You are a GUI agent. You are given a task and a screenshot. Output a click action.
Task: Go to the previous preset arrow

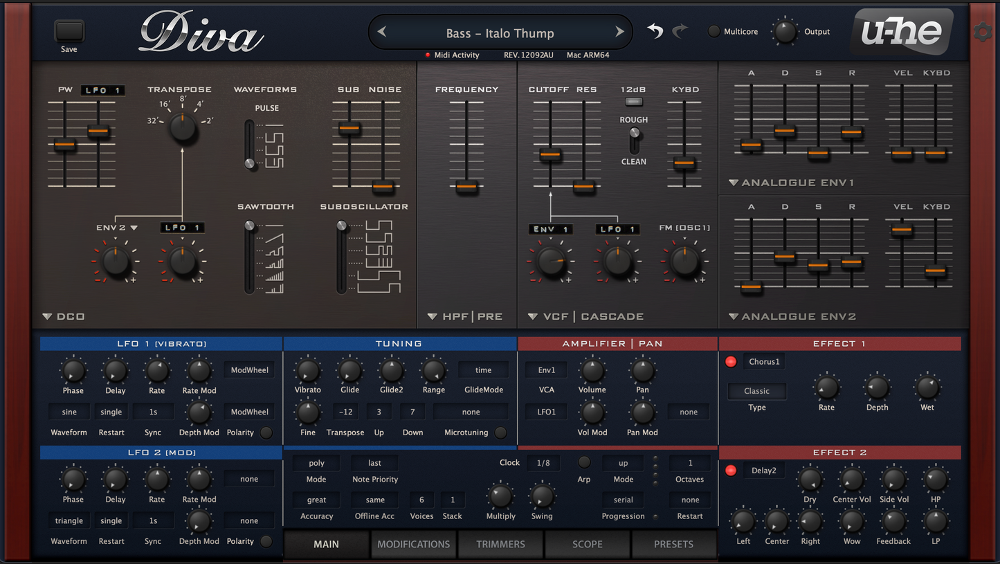[381, 32]
